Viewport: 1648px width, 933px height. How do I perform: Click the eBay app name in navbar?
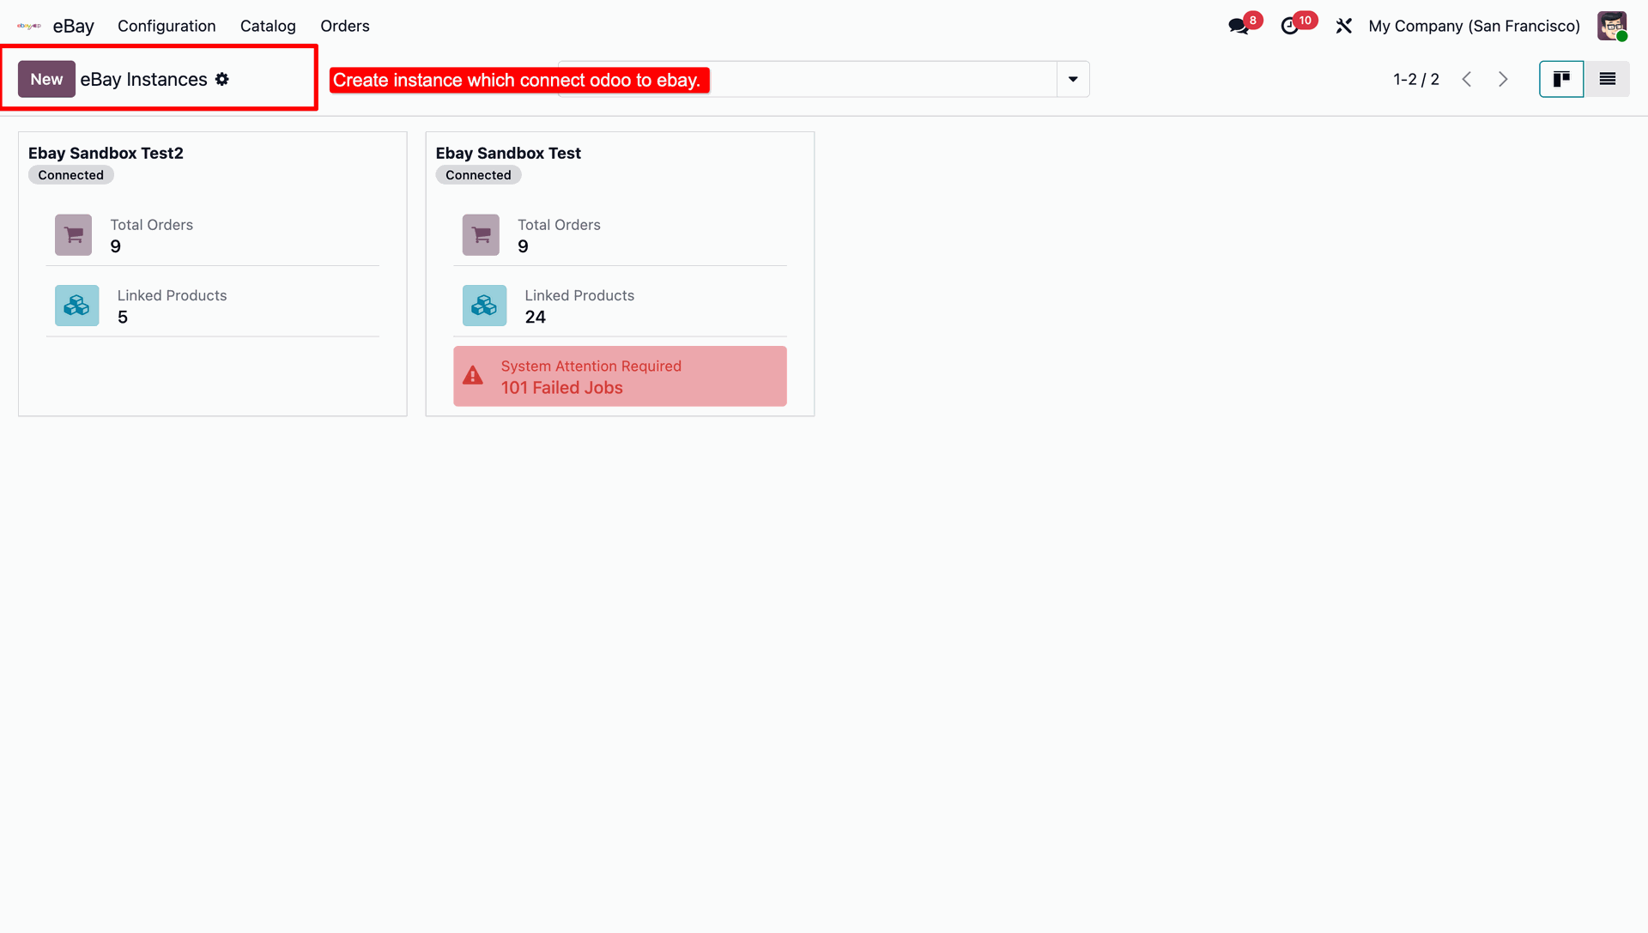tap(74, 26)
